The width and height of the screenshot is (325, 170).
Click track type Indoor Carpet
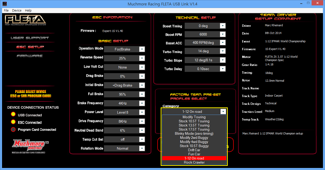[x=274, y=96]
